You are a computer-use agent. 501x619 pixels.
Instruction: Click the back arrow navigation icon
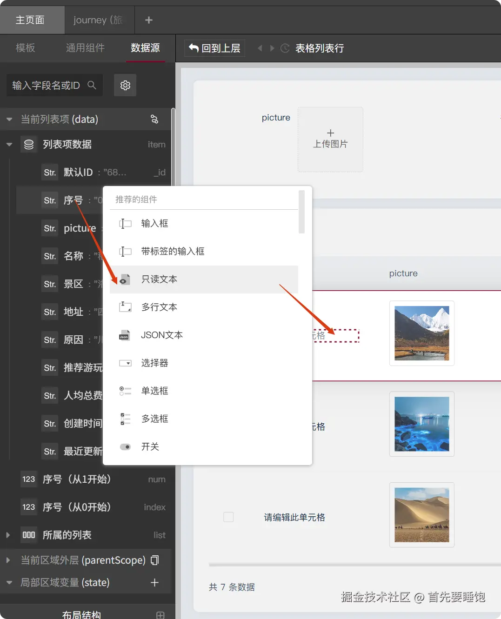[260, 48]
